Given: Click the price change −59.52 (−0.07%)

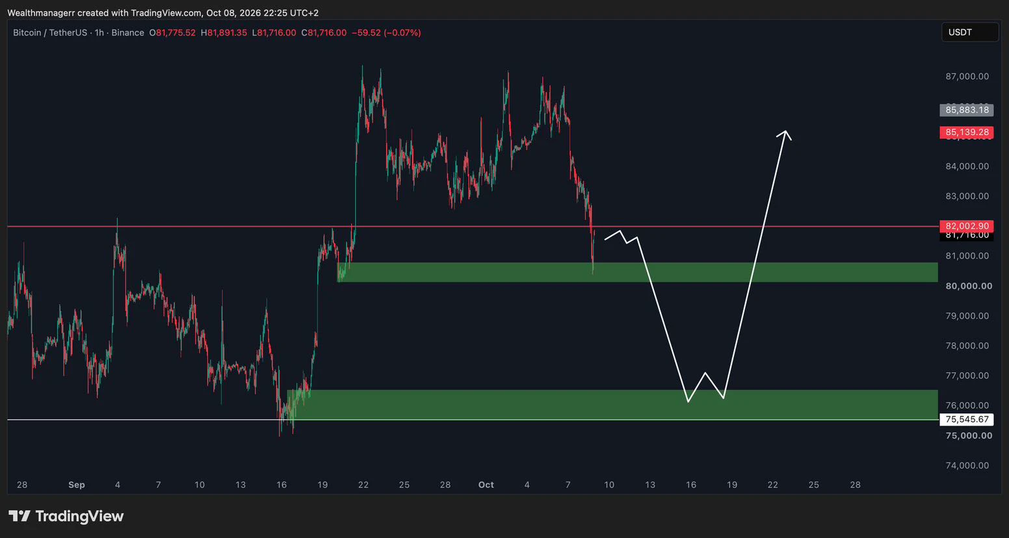Looking at the screenshot, I should pos(386,32).
